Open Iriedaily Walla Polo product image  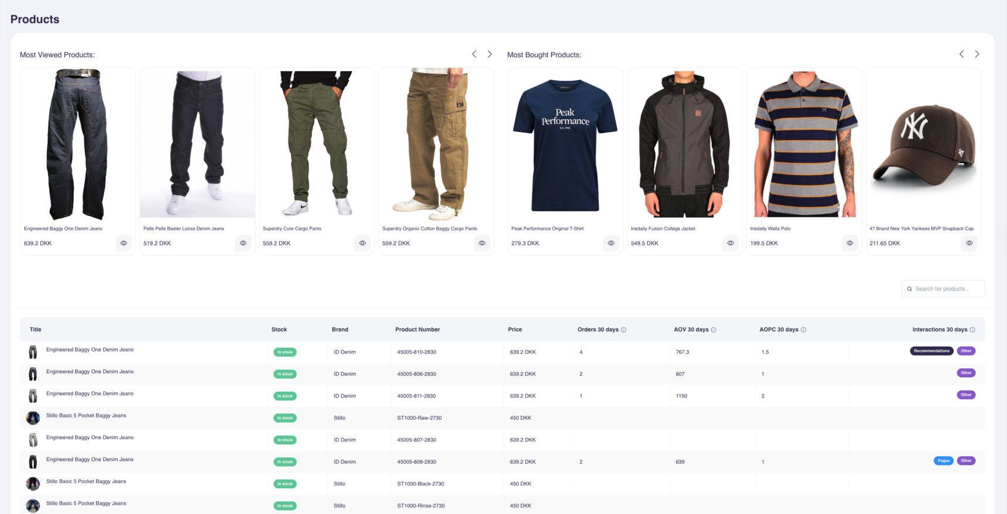point(804,144)
